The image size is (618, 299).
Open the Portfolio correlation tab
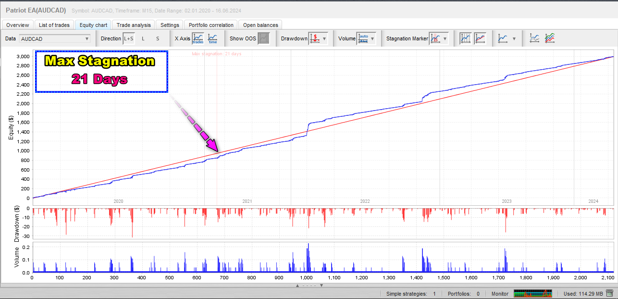211,25
